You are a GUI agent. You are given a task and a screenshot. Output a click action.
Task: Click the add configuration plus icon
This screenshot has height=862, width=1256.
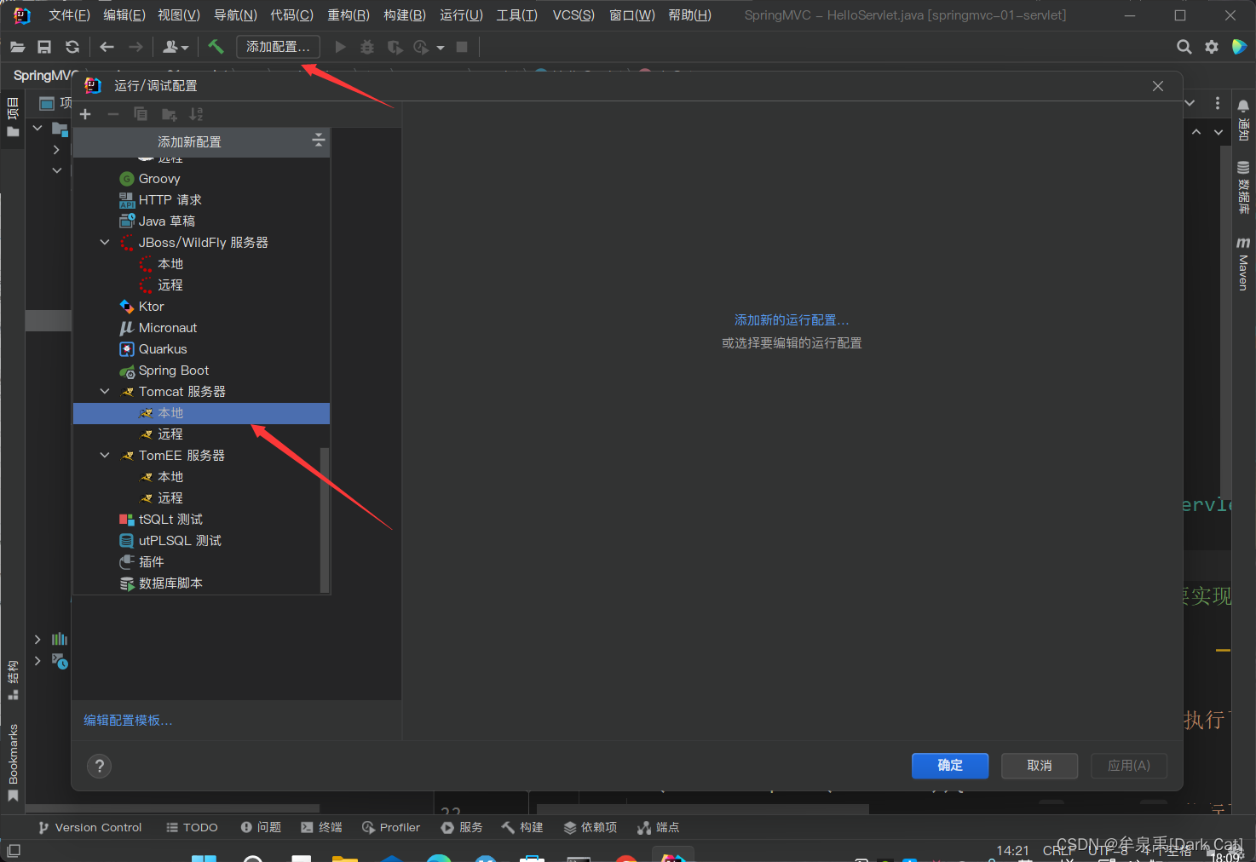[x=85, y=114]
